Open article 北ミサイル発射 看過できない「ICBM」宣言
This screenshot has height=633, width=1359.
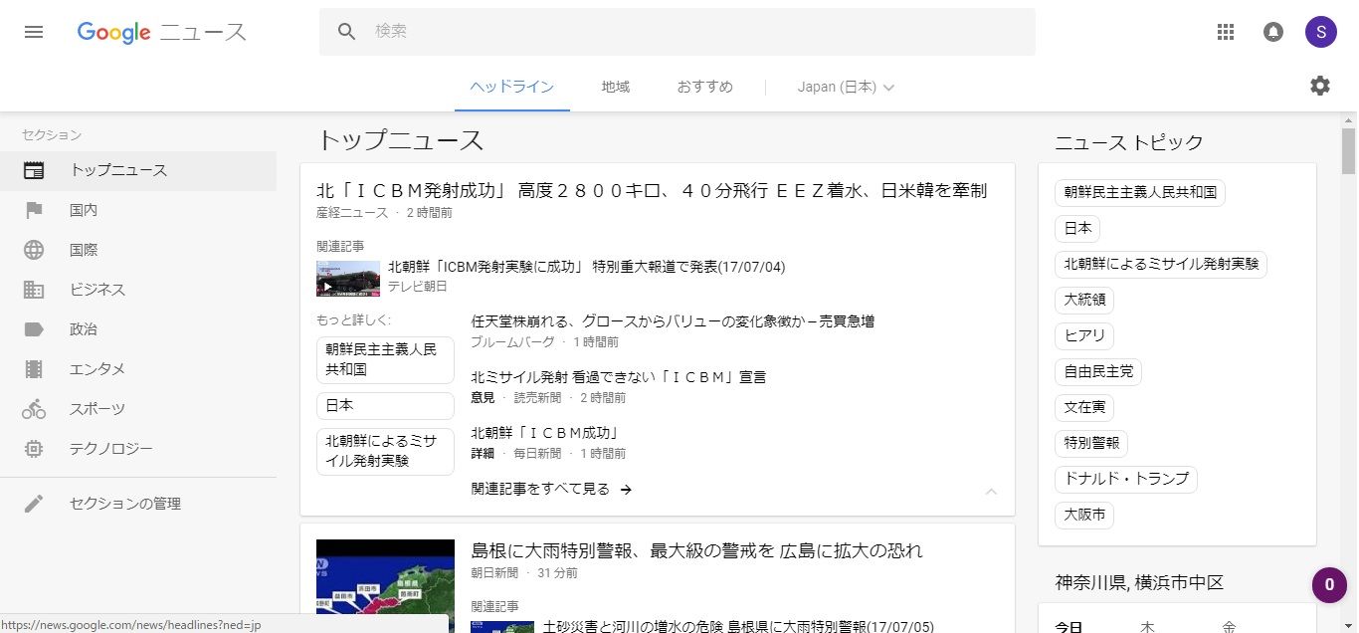point(619,377)
